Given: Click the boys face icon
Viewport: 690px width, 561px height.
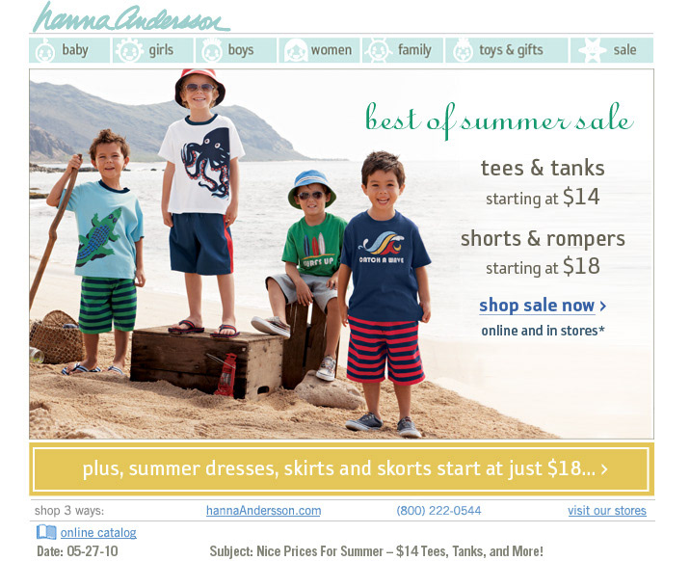Looking at the screenshot, I should point(212,50).
